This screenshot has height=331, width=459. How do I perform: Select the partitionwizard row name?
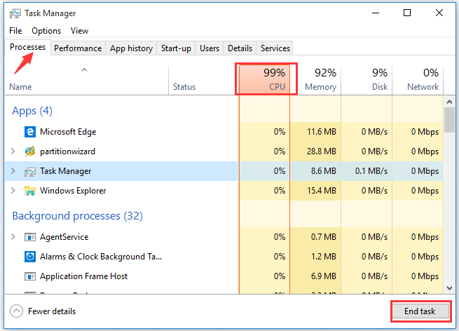click(67, 151)
